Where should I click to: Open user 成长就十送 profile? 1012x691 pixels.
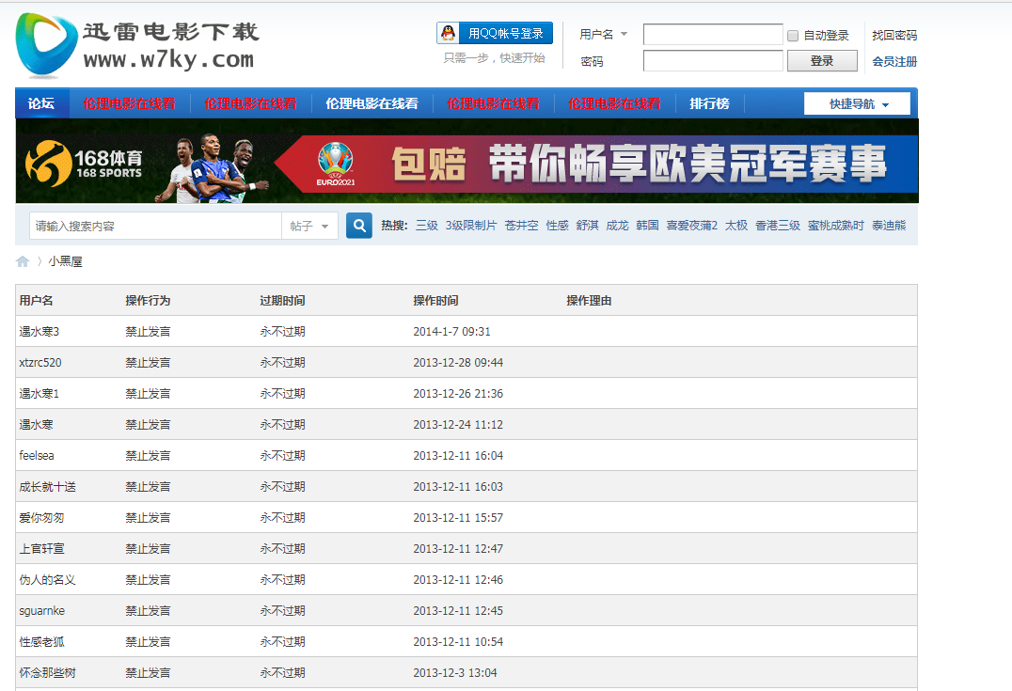[x=48, y=486]
